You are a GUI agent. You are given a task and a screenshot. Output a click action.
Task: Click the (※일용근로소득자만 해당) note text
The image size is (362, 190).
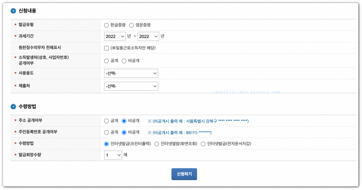coord(133,48)
